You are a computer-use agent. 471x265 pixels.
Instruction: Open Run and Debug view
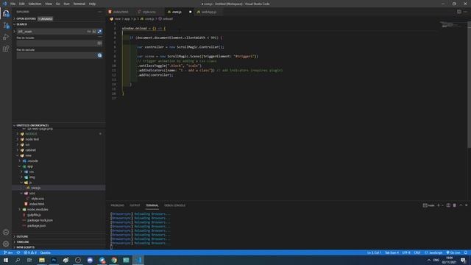click(x=6, y=38)
